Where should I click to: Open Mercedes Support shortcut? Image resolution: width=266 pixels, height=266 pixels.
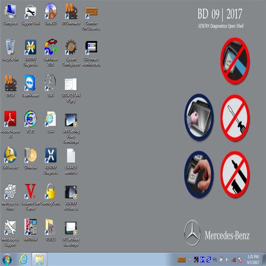(10, 233)
